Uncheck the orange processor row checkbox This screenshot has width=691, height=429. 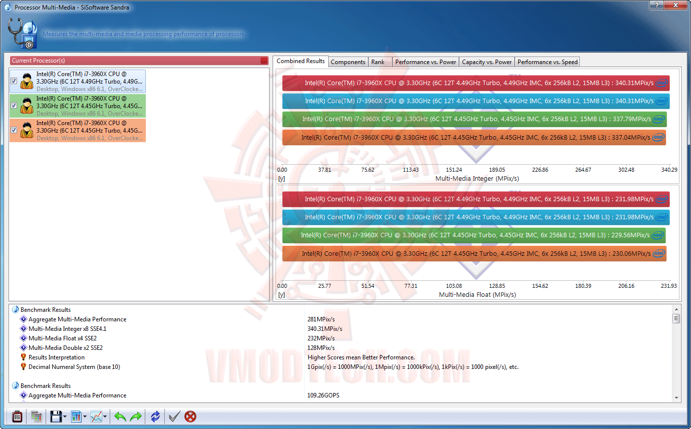(x=14, y=130)
